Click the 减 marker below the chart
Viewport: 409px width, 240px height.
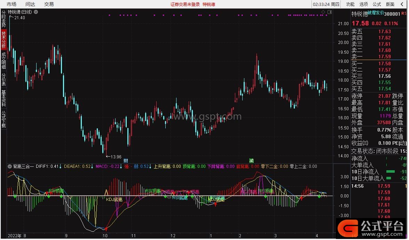click(x=252, y=161)
